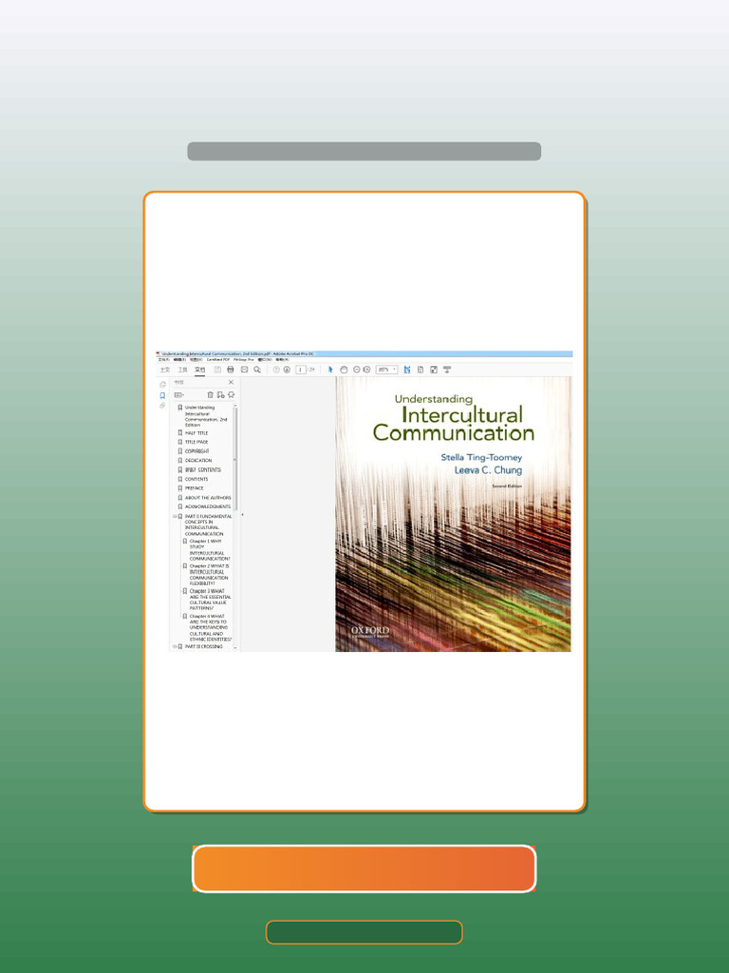Delete selected bookmark with trash icon
Viewport: 729px width, 973px height.
[210, 394]
